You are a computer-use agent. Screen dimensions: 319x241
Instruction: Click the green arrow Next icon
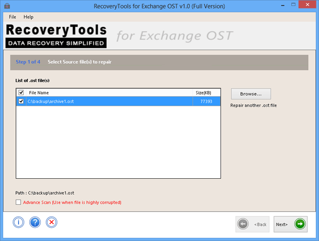pos(300,224)
